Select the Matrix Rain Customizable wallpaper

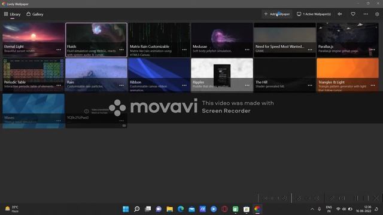coord(159,40)
